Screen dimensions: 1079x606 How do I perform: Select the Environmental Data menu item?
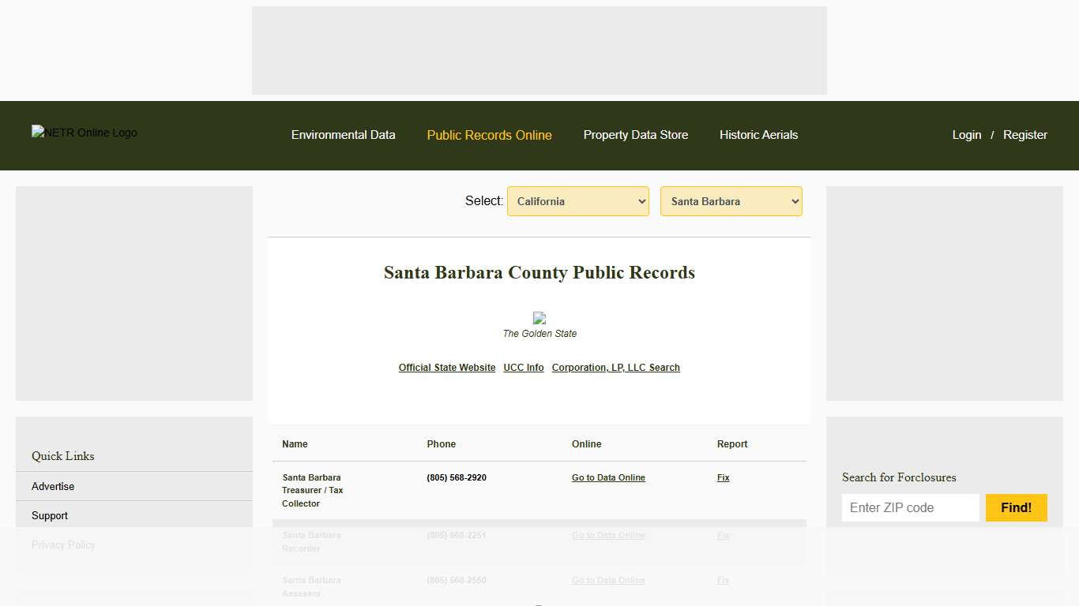(344, 135)
